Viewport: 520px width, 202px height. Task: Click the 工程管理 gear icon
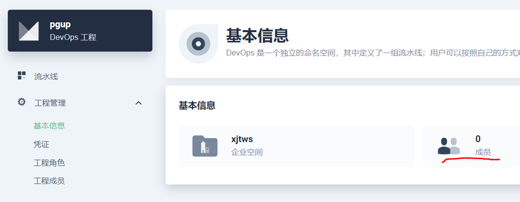(21, 102)
